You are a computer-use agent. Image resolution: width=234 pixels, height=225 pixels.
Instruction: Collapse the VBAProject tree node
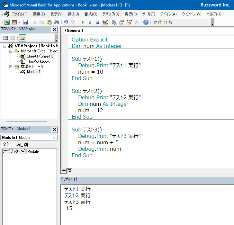coord(5,46)
